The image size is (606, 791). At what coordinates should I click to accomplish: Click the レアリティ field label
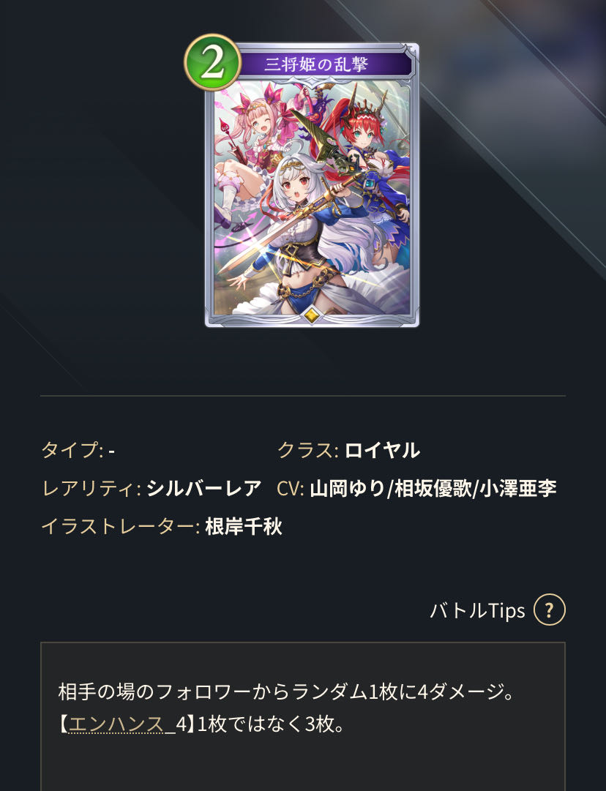coord(91,488)
